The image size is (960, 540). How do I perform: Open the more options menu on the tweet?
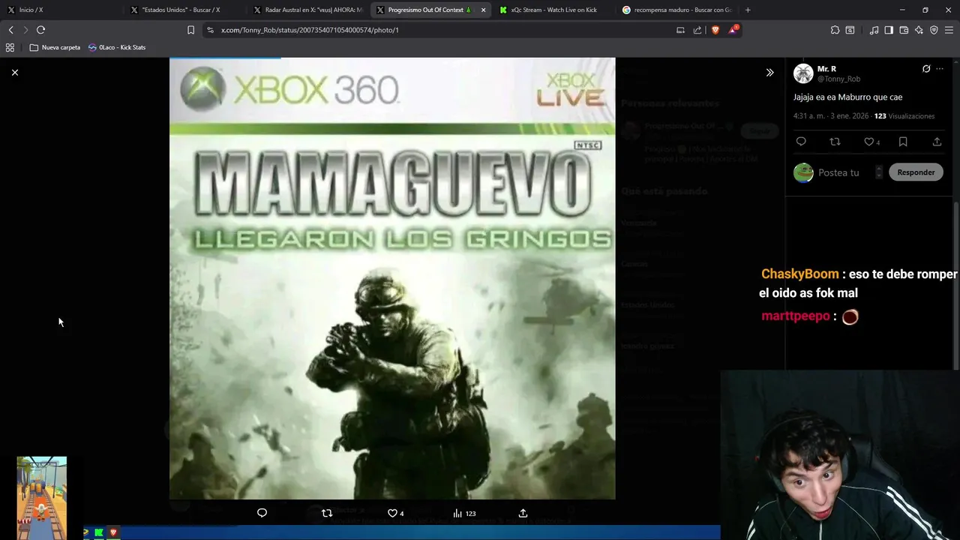tap(940, 69)
